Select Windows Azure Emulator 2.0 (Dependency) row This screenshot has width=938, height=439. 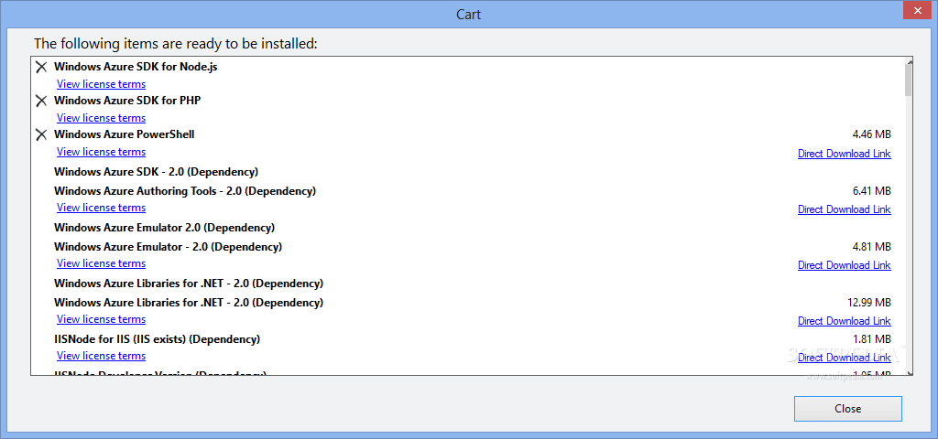164,228
